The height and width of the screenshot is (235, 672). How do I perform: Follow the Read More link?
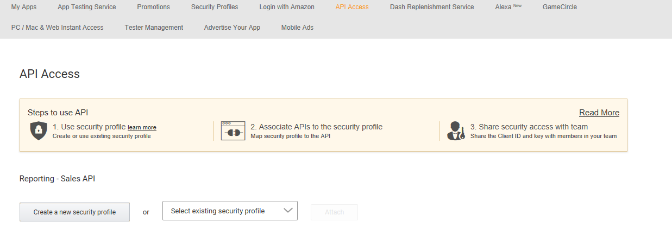[x=599, y=113]
